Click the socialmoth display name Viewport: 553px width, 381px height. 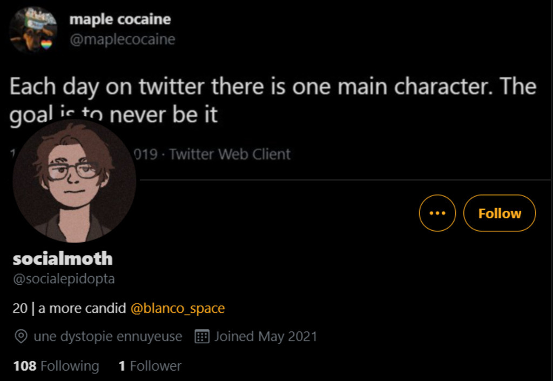[63, 258]
